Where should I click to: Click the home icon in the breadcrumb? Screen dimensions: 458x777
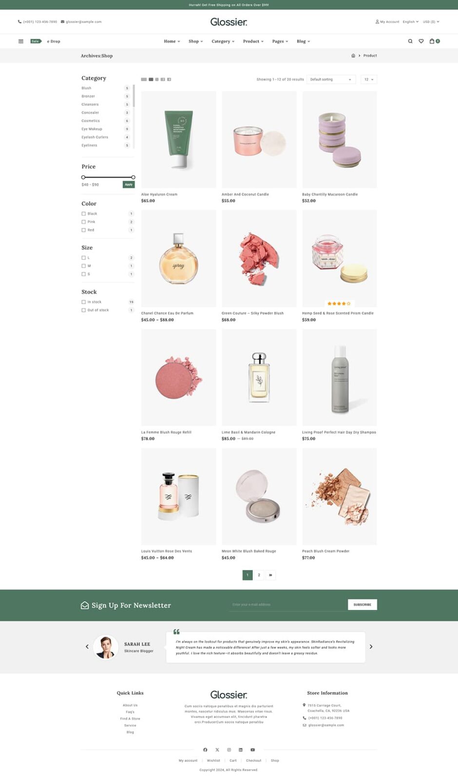353,56
